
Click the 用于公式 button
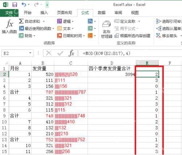point(126,29)
